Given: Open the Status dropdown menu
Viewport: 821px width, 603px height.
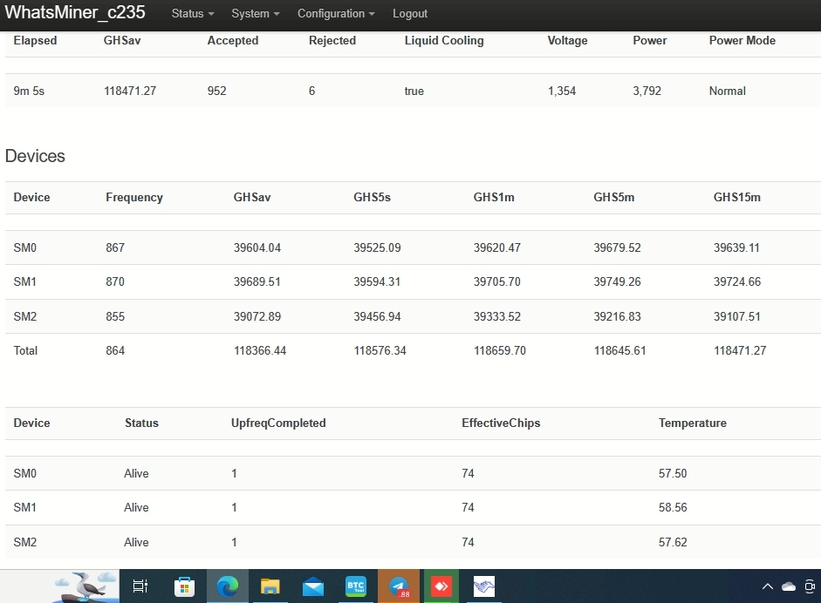Looking at the screenshot, I should pos(193,14).
